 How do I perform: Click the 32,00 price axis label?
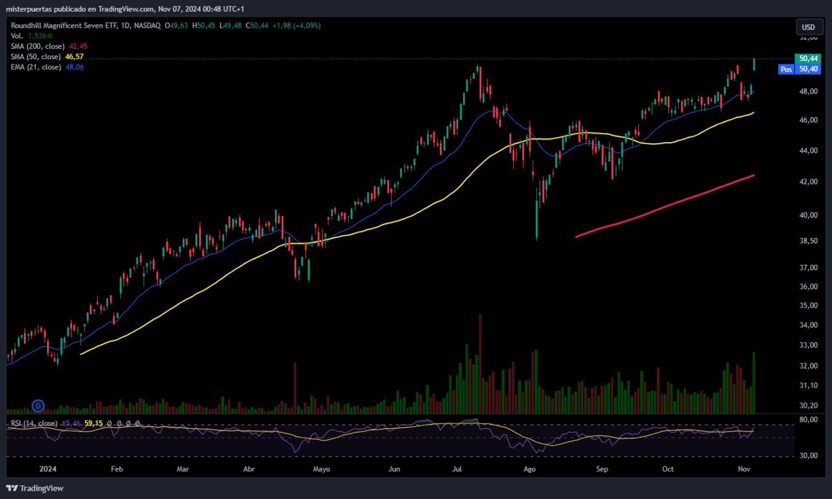808,366
